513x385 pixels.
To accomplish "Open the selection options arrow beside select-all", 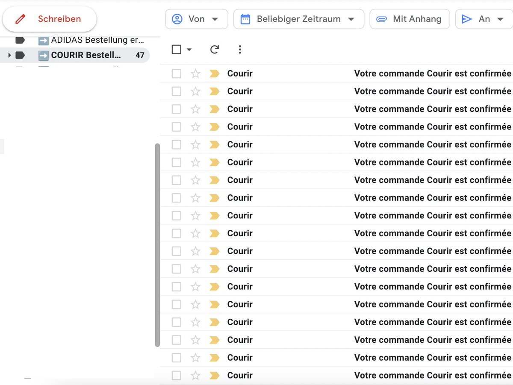I will [x=189, y=50].
